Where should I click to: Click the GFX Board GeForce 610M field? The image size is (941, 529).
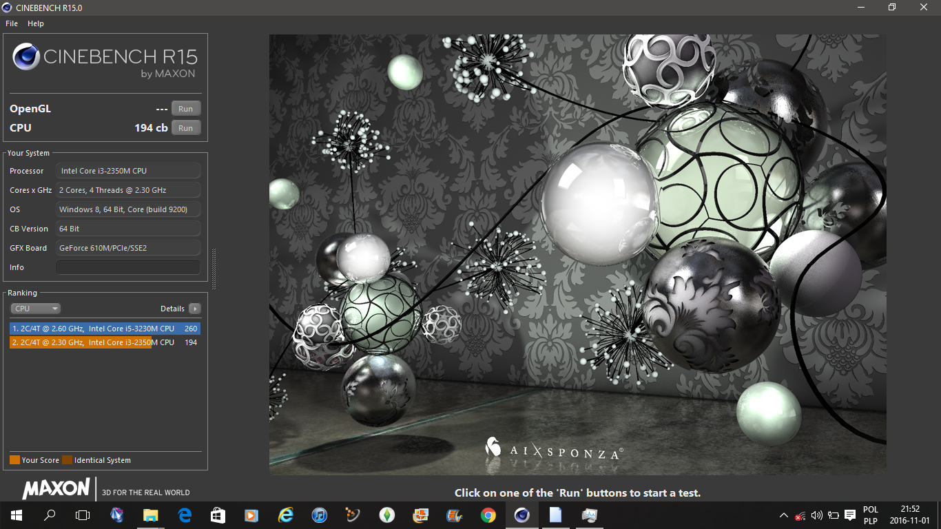[128, 248]
